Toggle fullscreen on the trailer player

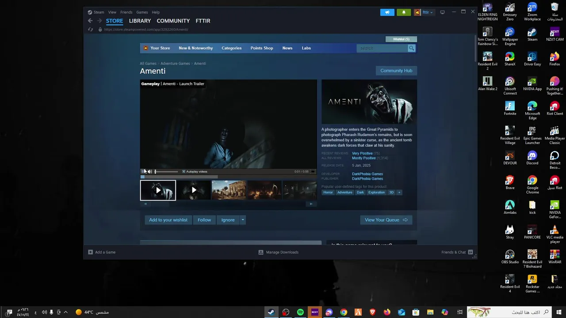tap(313, 171)
